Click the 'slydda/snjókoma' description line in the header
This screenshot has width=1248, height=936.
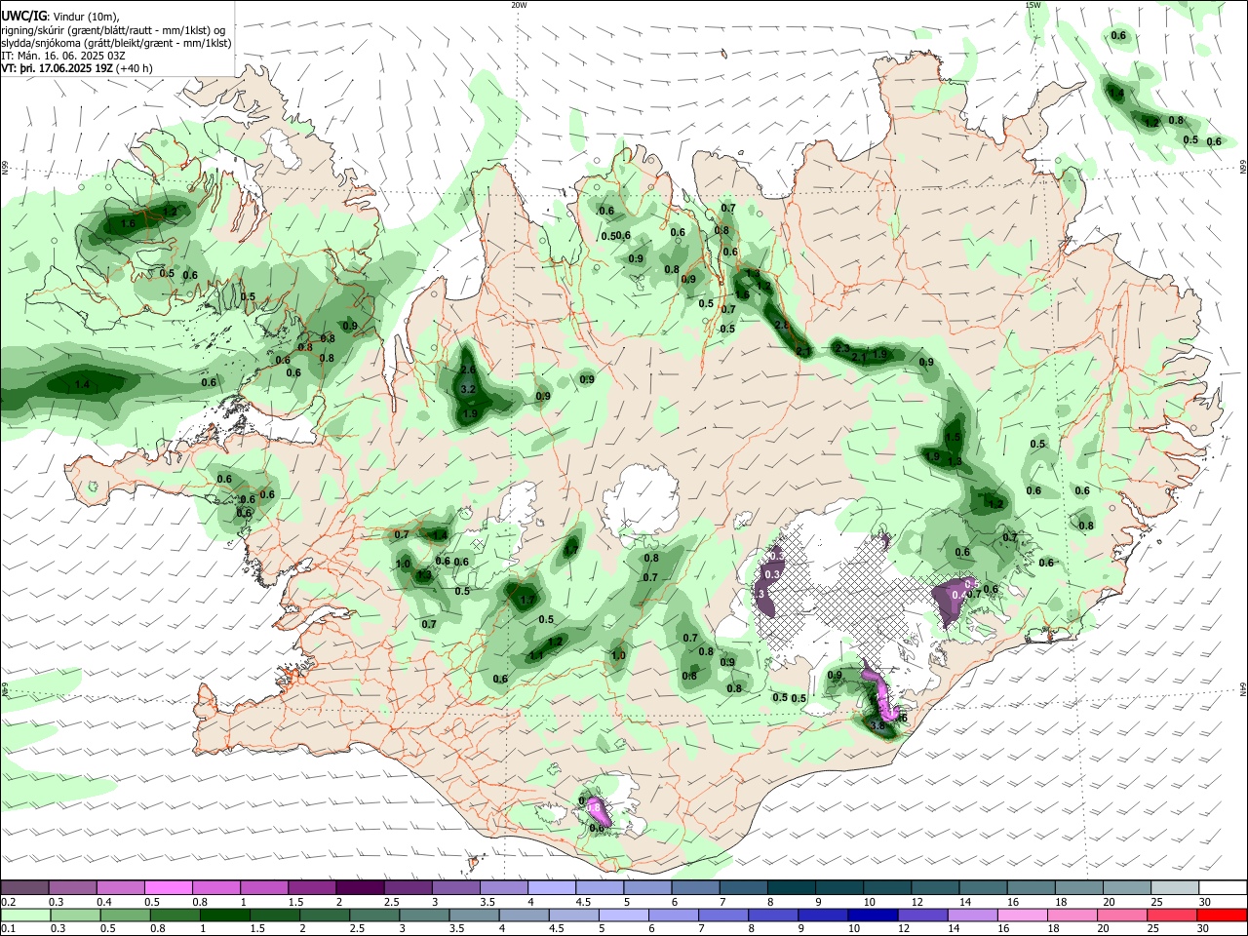point(116,43)
